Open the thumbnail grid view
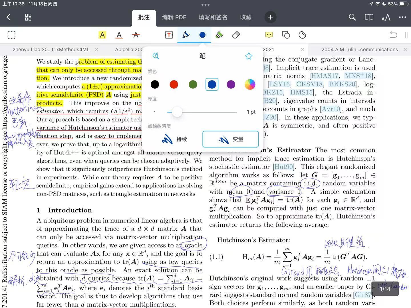 [28, 17]
